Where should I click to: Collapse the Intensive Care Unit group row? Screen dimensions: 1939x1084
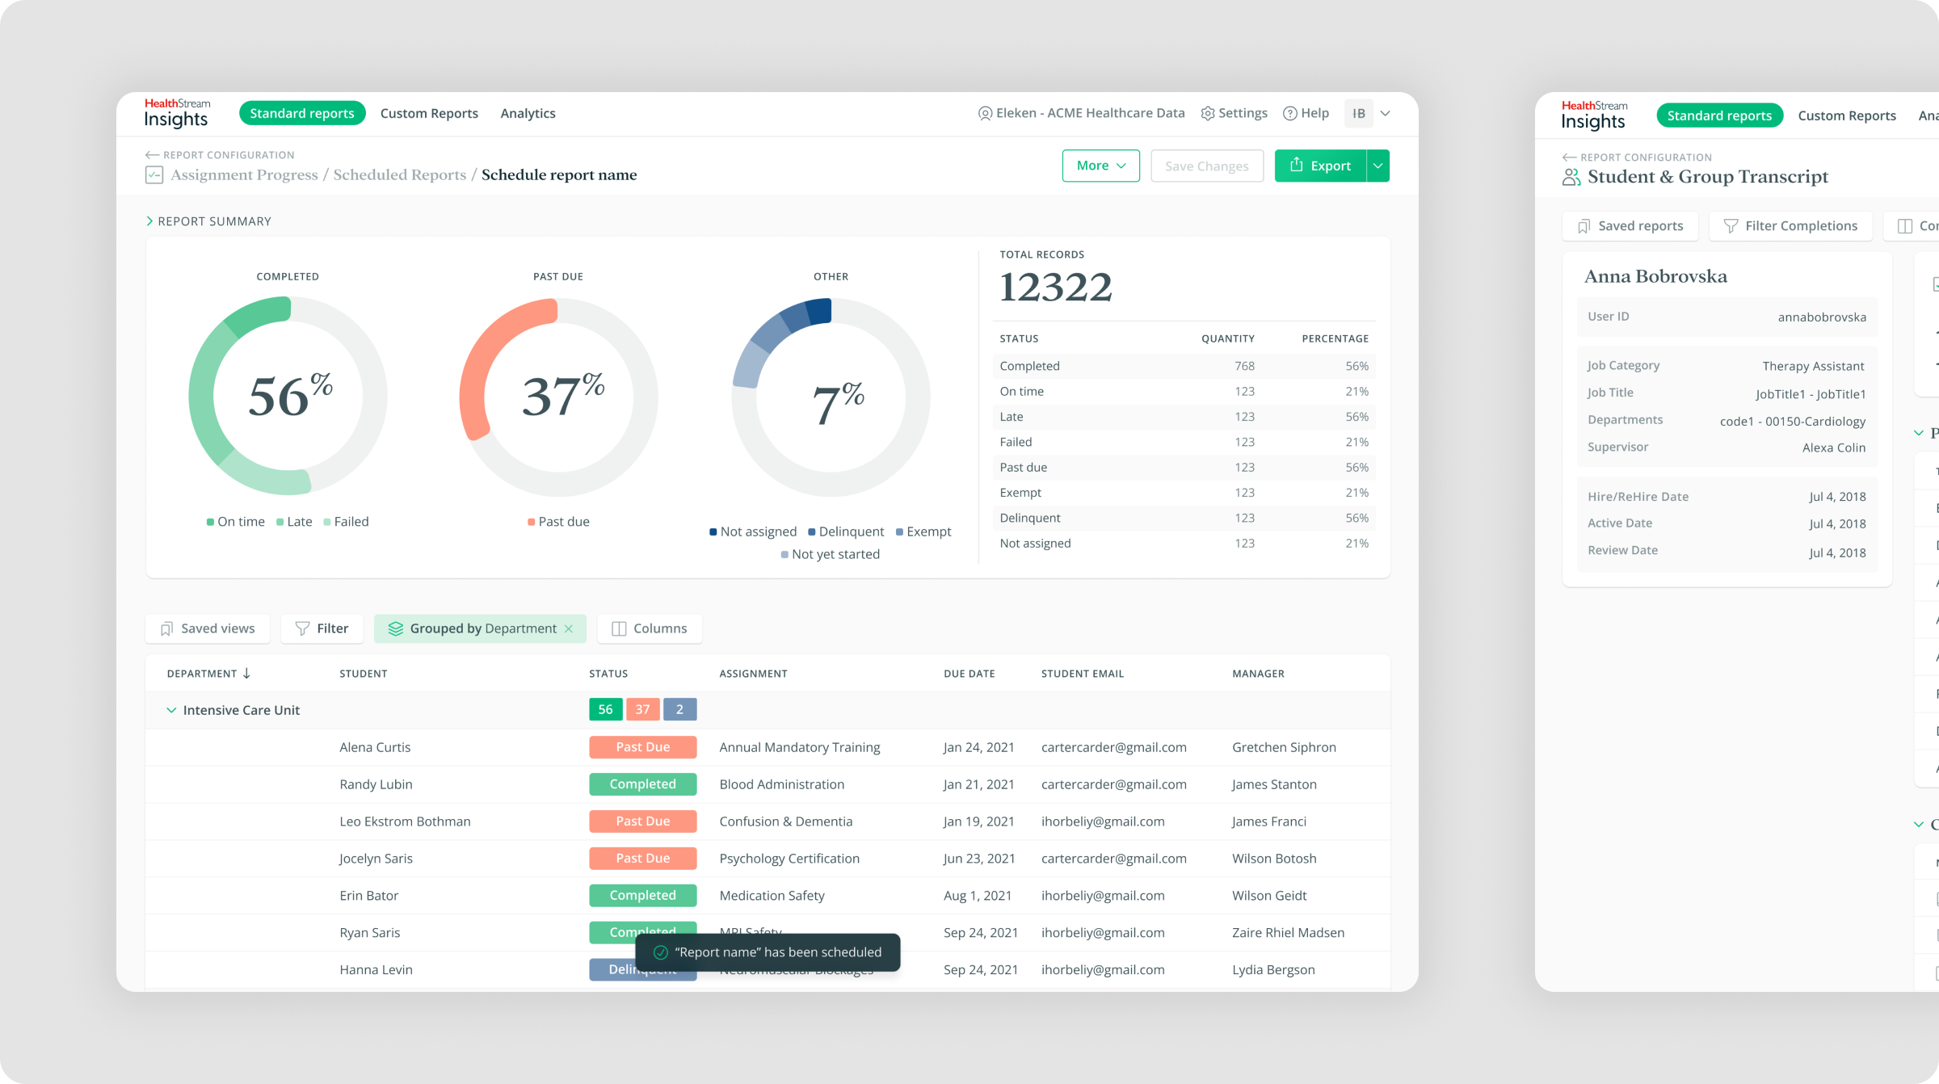pyautogui.click(x=170, y=710)
